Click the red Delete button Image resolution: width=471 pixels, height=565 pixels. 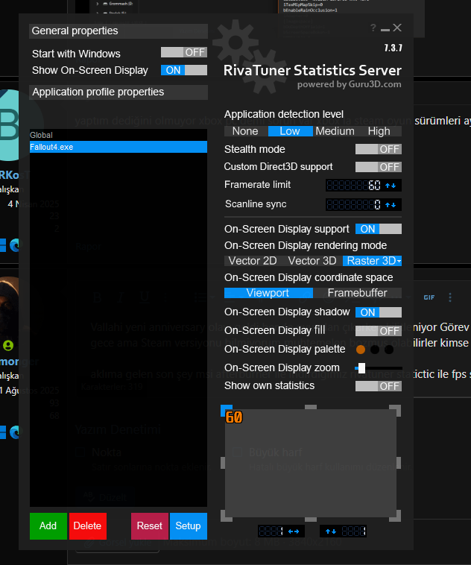[88, 525]
